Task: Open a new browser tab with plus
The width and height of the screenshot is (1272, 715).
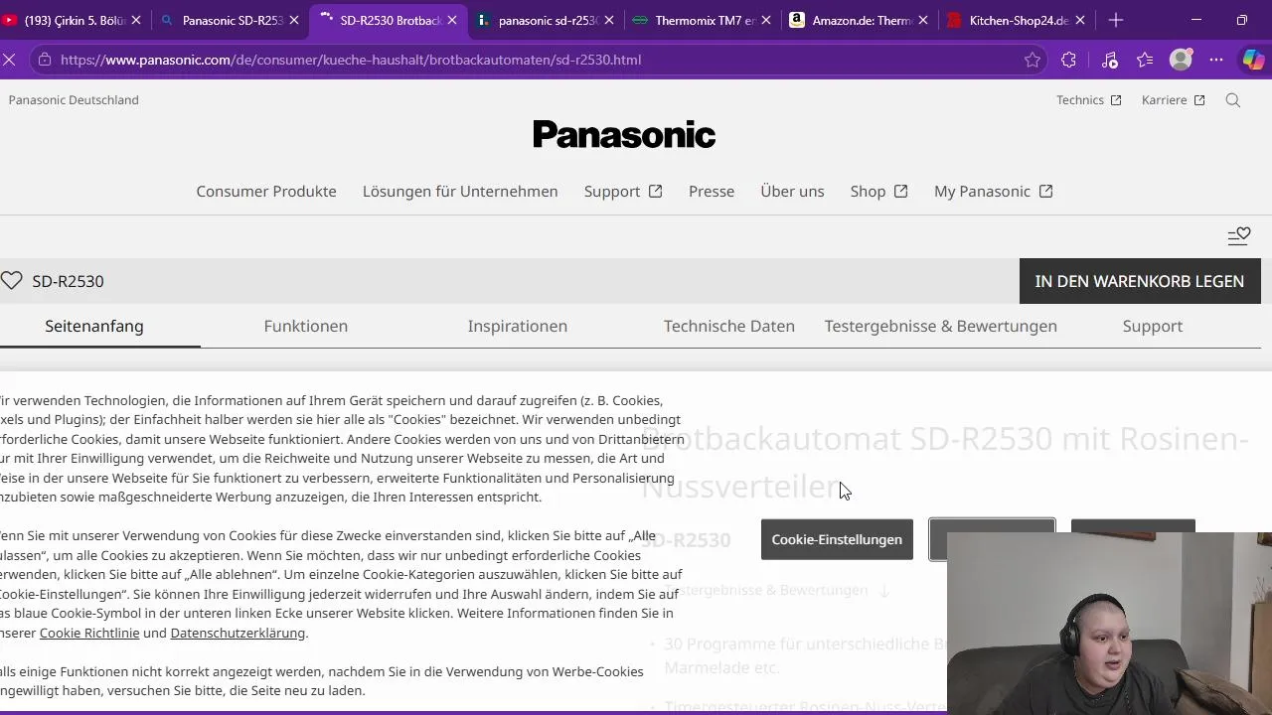Action: tap(1116, 20)
